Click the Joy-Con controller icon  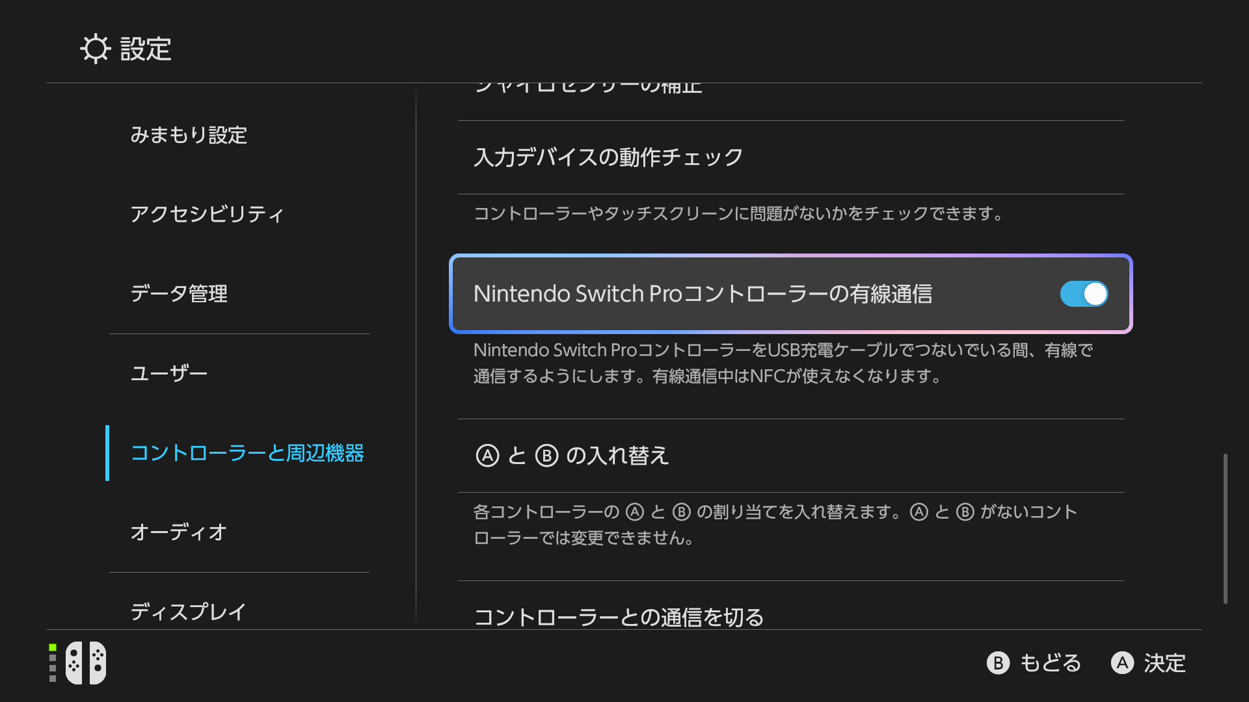click(86, 663)
